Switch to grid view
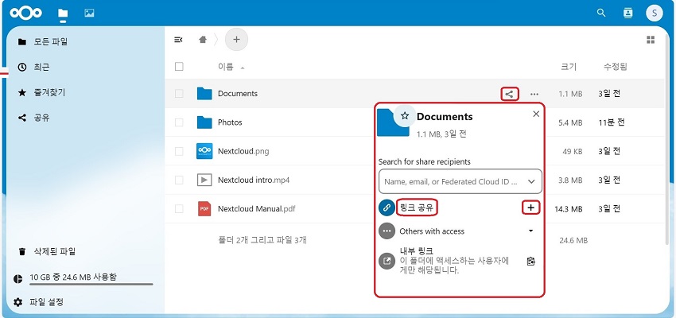The width and height of the screenshot is (676, 318). pyautogui.click(x=650, y=39)
